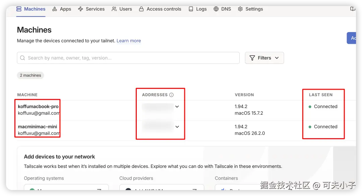
Task: Open the Machines tab
Action: coord(31,9)
